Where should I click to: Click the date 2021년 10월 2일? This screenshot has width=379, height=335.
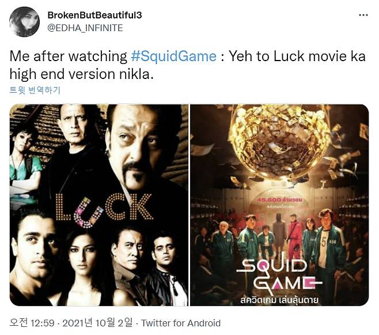(x=97, y=323)
